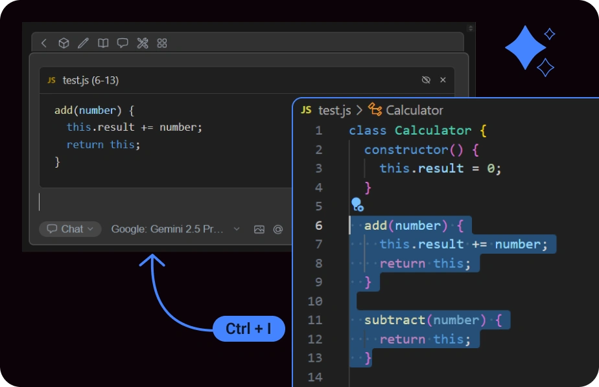This screenshot has height=387, width=599.
Task: Click the back arrow in the toolbar
Action: 44,43
